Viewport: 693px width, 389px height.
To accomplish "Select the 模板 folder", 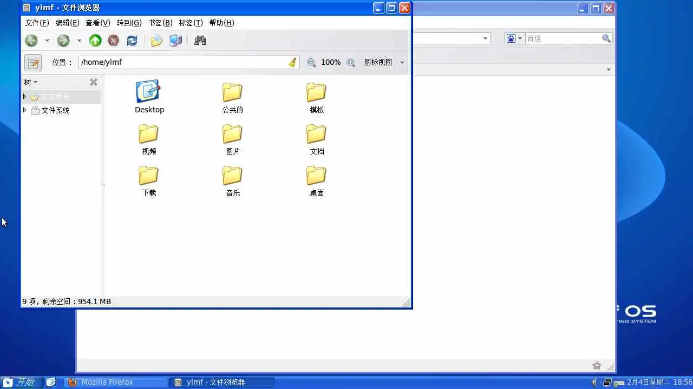I will click(317, 98).
